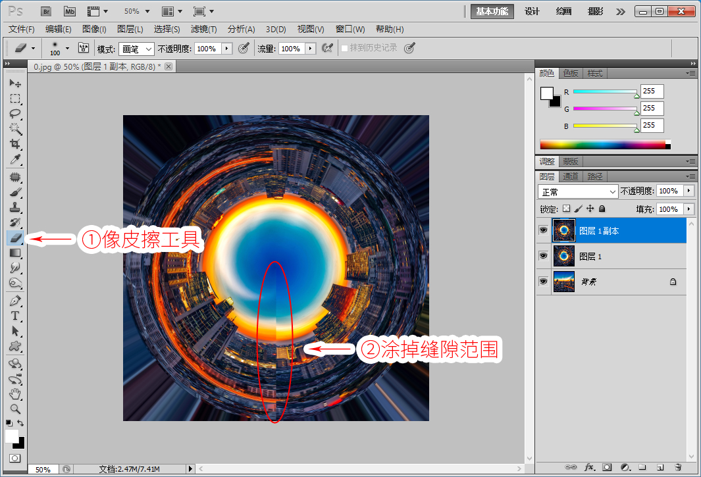Create a new layer via panel icon
This screenshot has width=701, height=477.
tap(660, 467)
